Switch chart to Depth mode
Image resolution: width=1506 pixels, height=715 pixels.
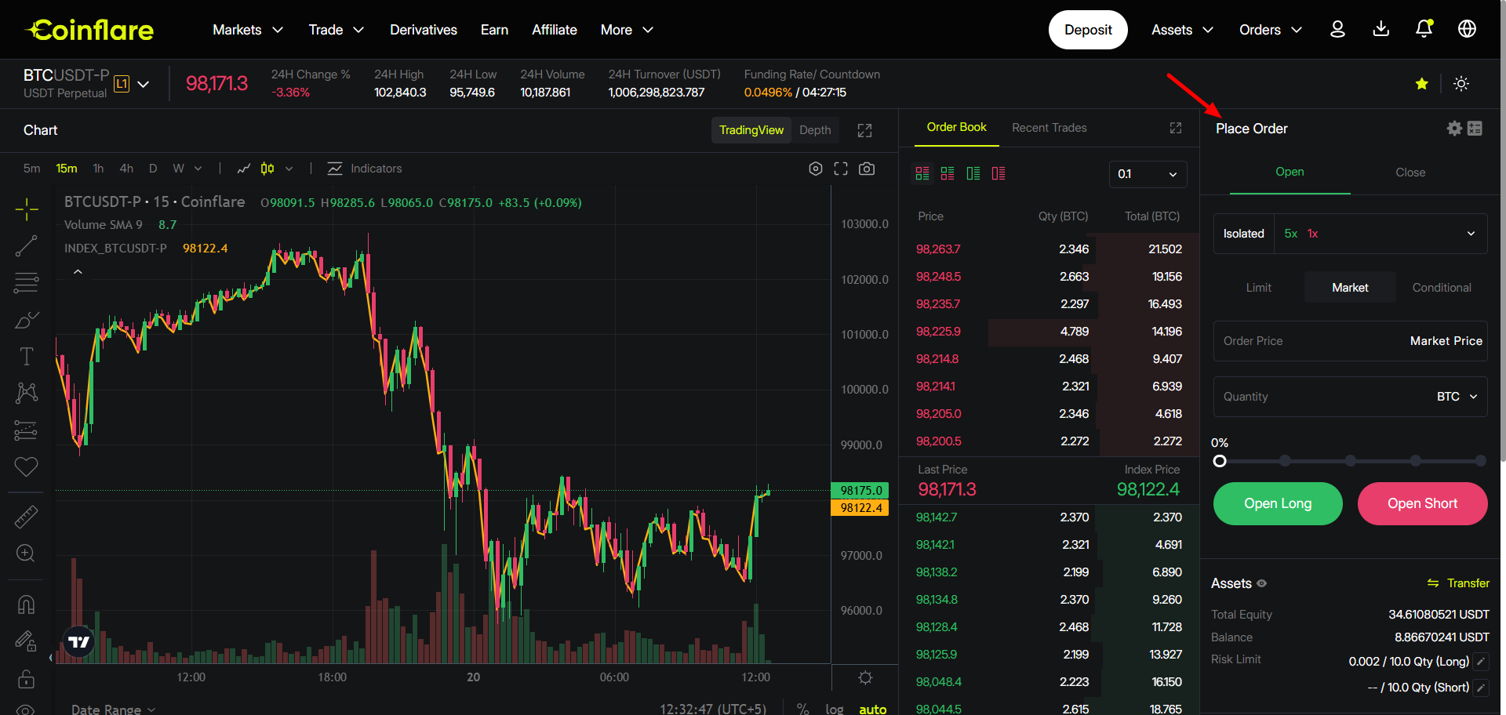[815, 130]
